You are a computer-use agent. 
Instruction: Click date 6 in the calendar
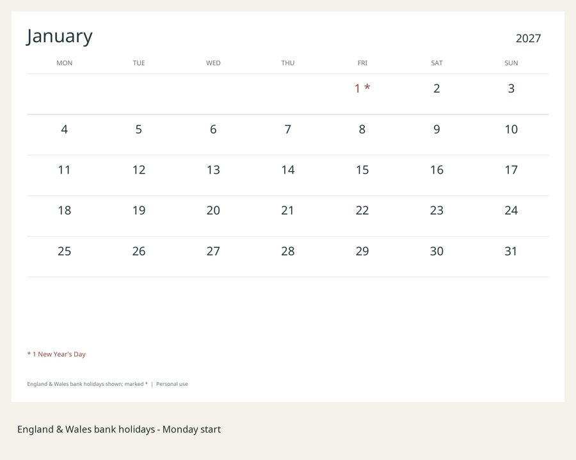(x=213, y=129)
